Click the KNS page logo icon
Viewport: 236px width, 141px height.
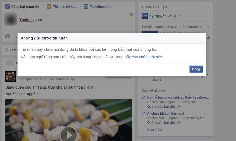tap(145, 16)
